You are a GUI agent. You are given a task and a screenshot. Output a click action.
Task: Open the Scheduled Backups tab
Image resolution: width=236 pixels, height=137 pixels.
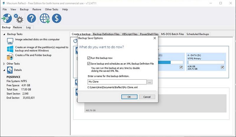click(x=198, y=34)
